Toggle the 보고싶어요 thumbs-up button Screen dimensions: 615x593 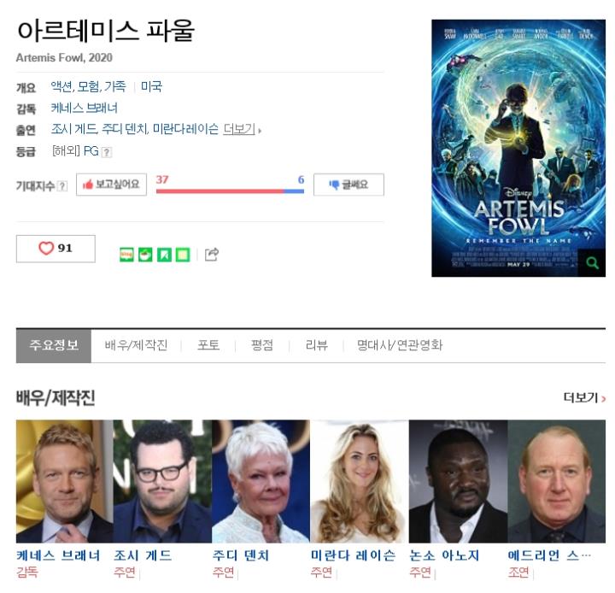111,185
